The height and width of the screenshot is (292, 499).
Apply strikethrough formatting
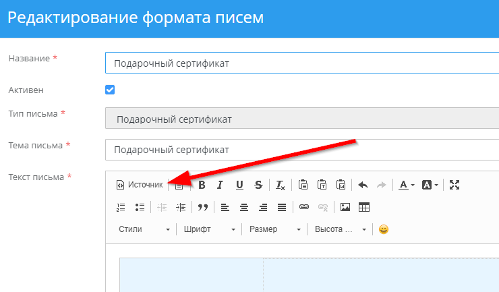(x=258, y=185)
